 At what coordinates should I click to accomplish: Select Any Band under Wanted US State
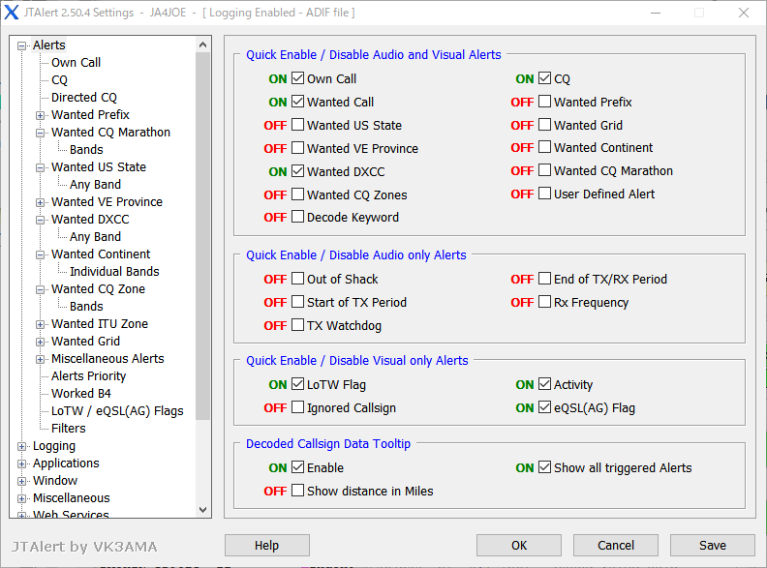95,184
